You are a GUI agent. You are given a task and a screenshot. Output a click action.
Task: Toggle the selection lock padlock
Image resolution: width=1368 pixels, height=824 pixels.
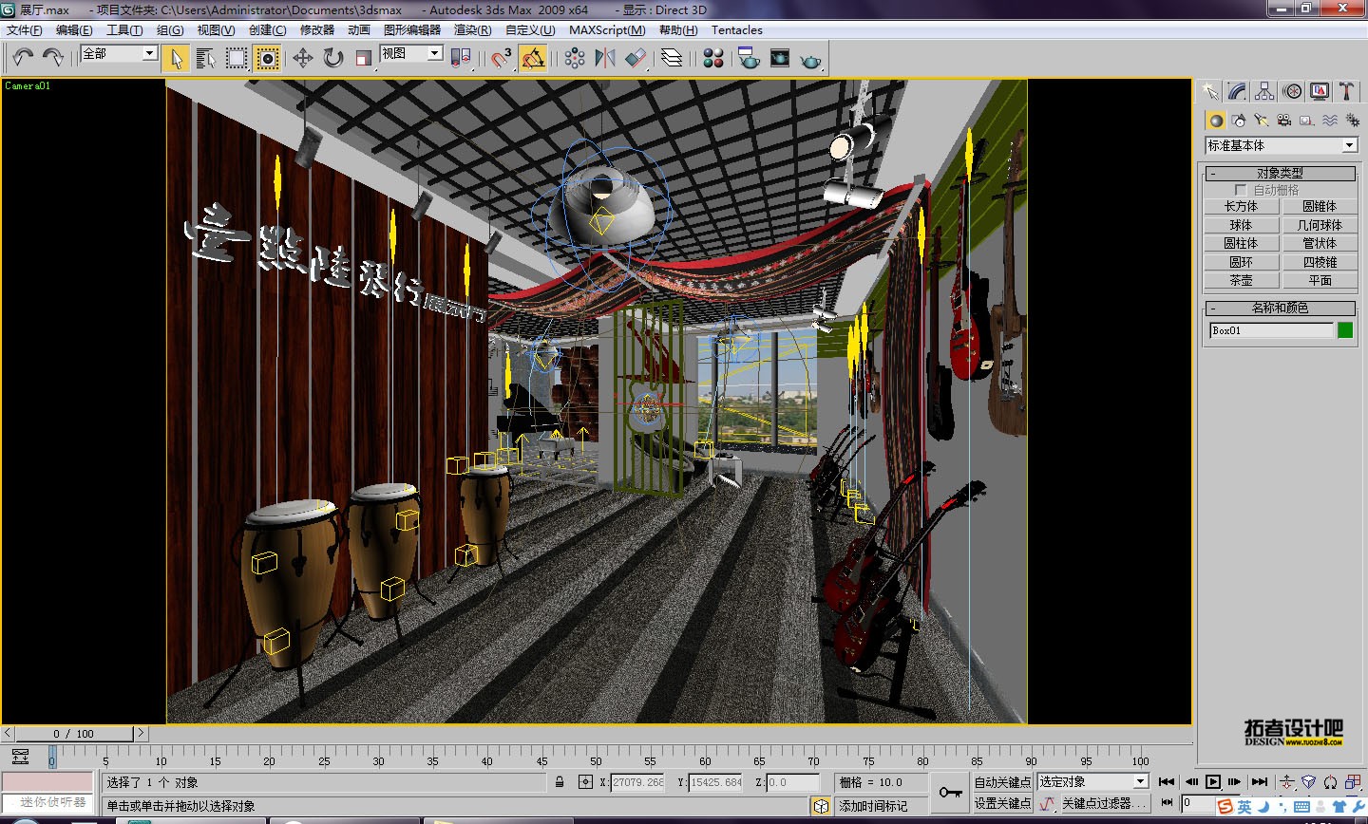[x=560, y=782]
